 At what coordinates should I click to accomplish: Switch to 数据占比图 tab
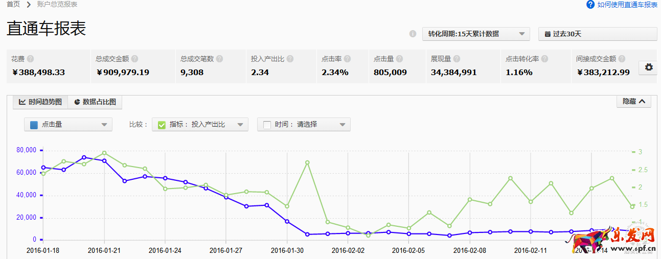tap(95, 102)
